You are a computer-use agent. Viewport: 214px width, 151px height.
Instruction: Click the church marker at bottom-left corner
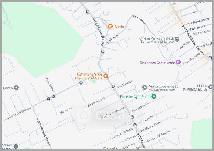pyautogui.click(x=16, y=146)
